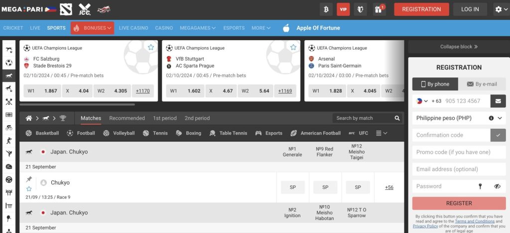Pin the Chukyo race with pin icon
The width and height of the screenshot is (510, 233).
click(29, 179)
